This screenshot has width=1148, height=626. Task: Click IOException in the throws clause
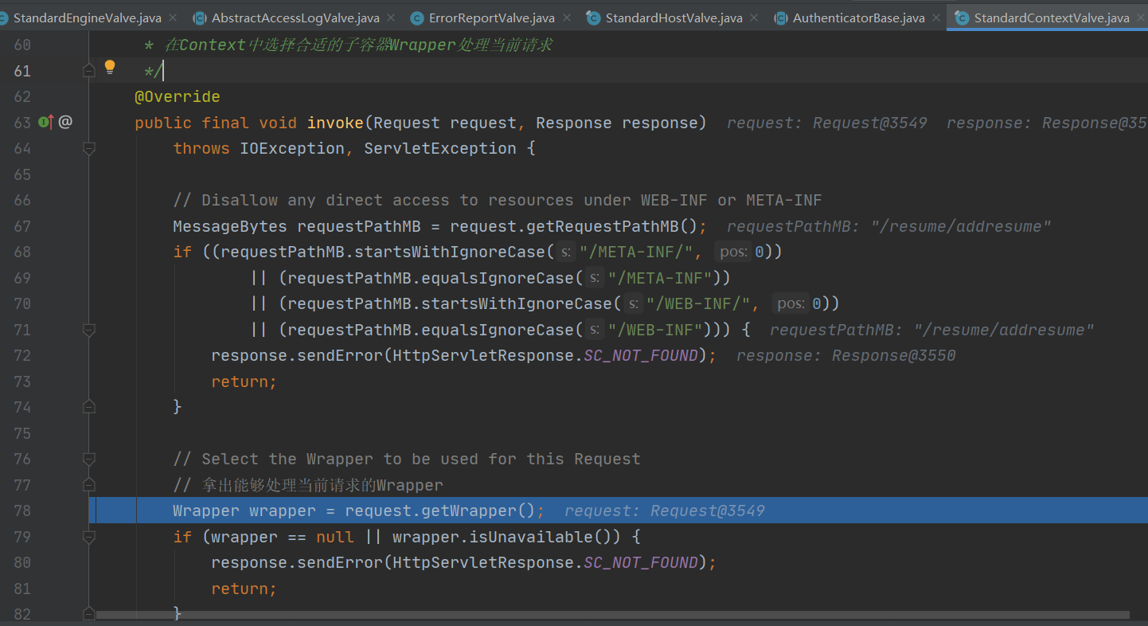coord(292,148)
